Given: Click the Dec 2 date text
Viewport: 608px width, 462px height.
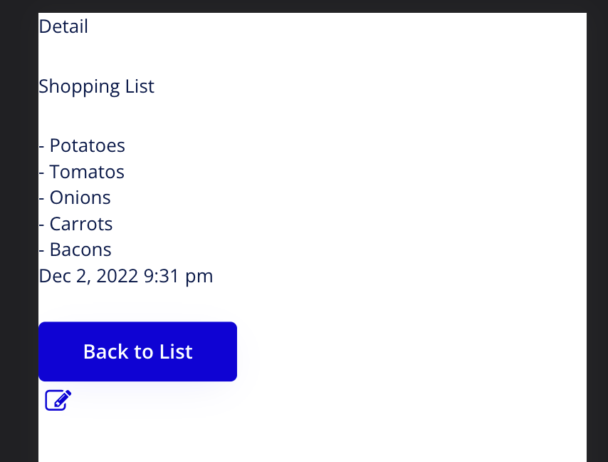Looking at the screenshot, I should click(63, 276).
